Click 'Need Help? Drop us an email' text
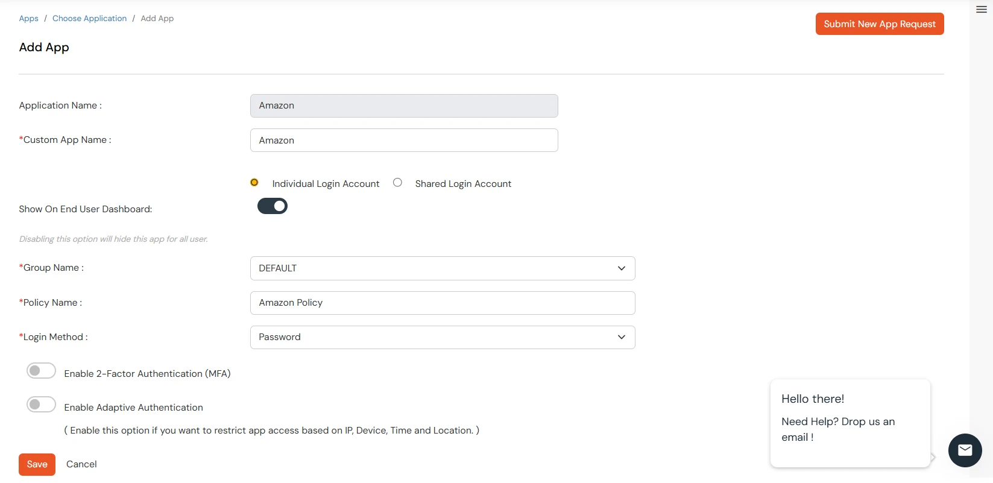The image size is (993, 483). tap(838, 429)
